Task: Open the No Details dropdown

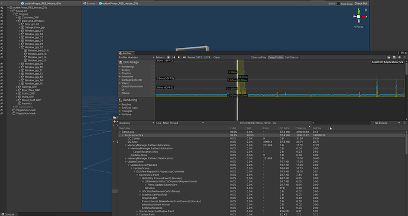Action: click(x=387, y=123)
